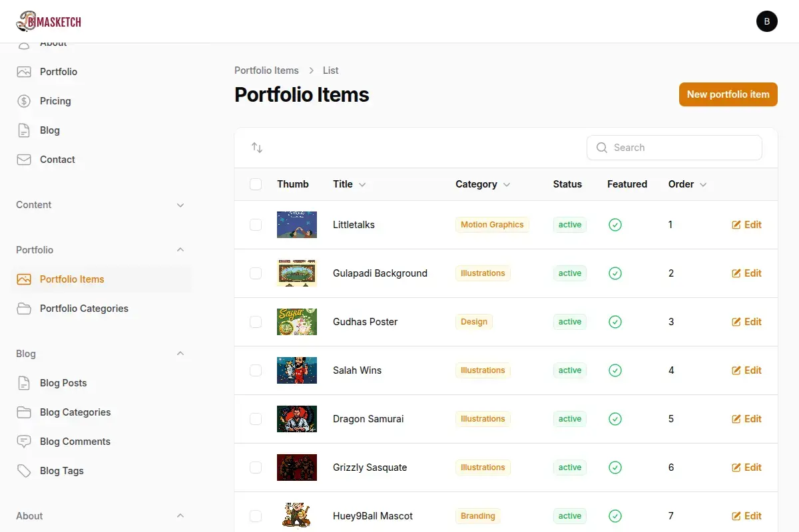The height and width of the screenshot is (532, 799).
Task: Open the user avatar menu B
Action: pos(767,21)
